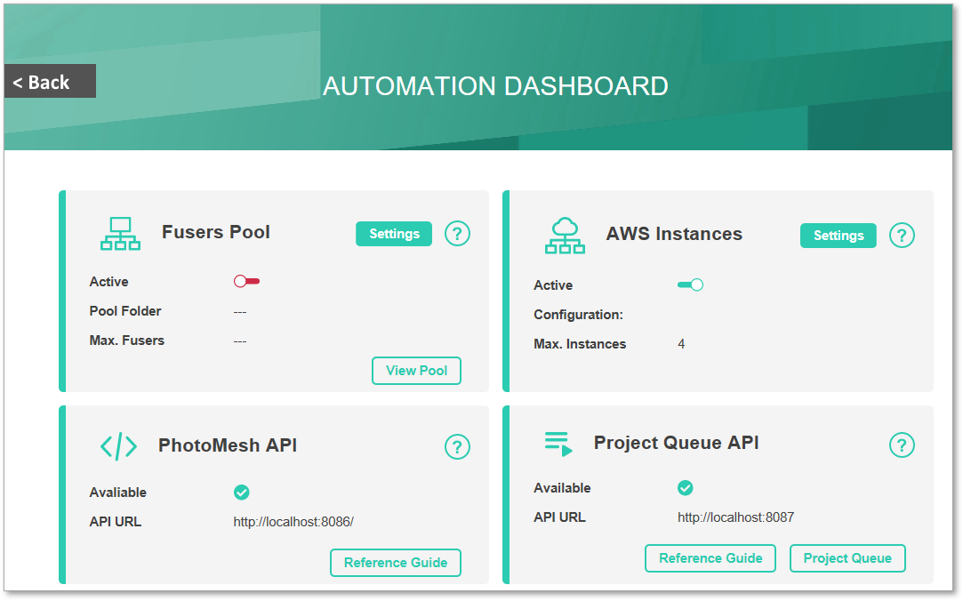The width and height of the screenshot is (963, 601).
Task: Click the PhotoMesh API available checkmark
Action: pyautogui.click(x=241, y=493)
